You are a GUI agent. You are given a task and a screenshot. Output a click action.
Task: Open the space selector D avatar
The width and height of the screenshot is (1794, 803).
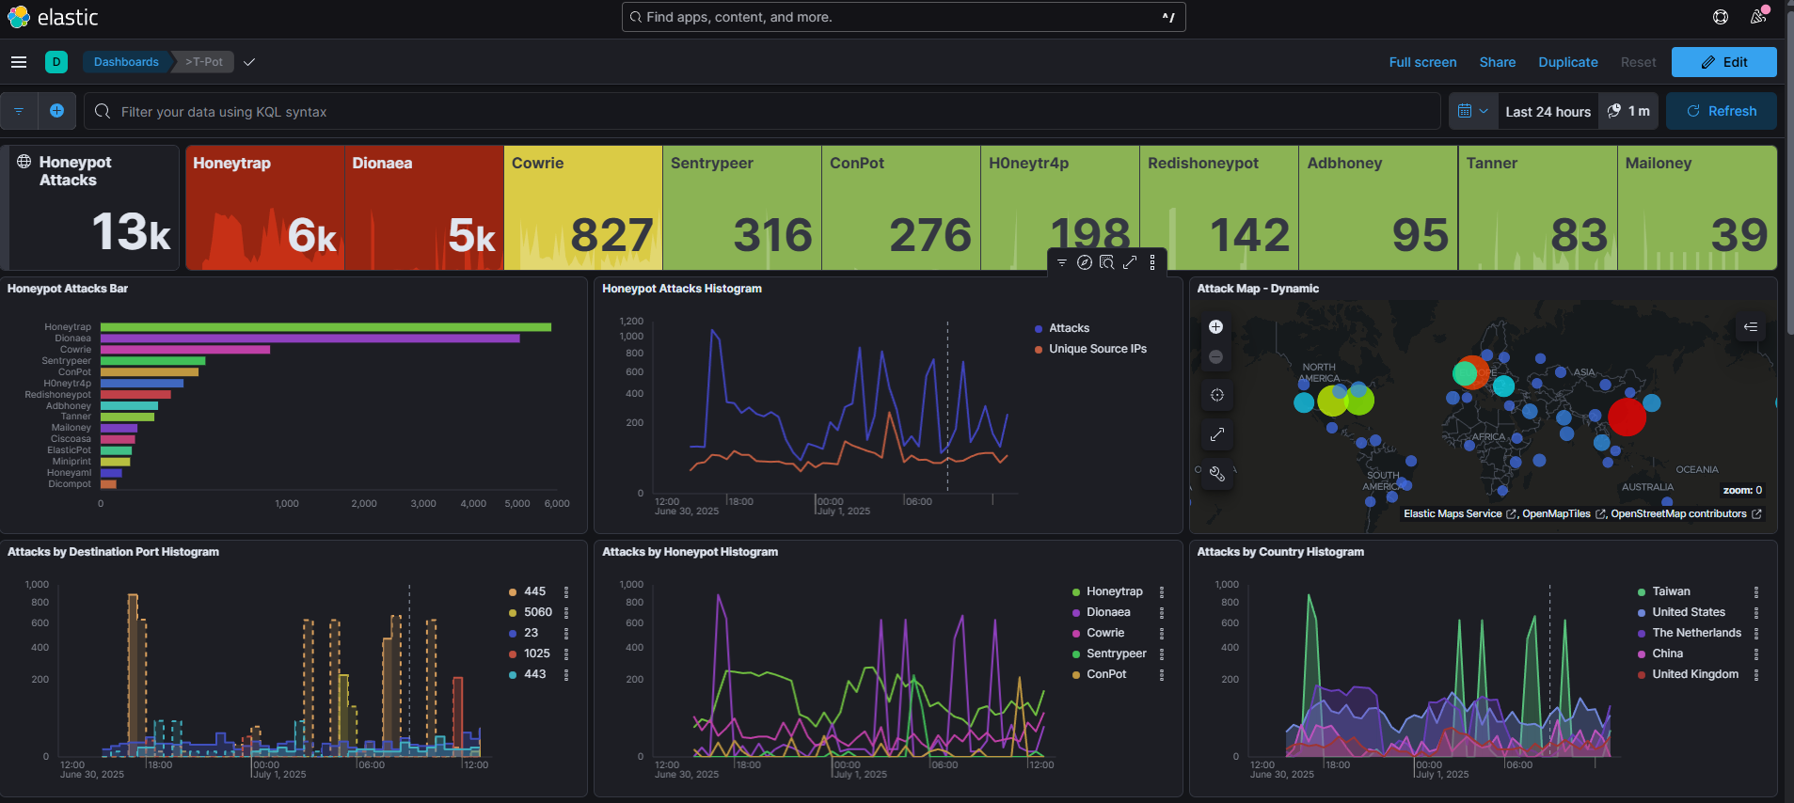coord(56,62)
